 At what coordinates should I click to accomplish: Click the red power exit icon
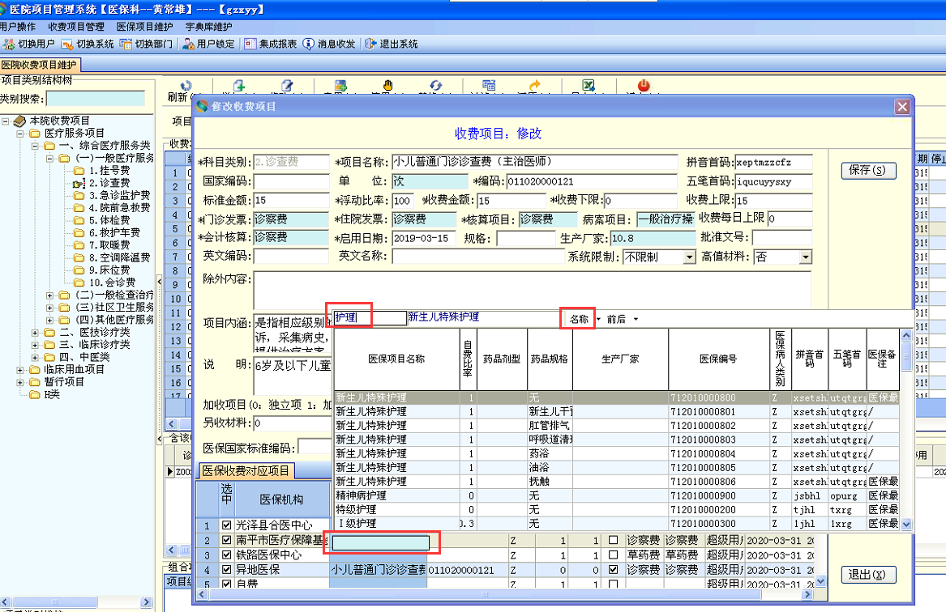coord(644,86)
